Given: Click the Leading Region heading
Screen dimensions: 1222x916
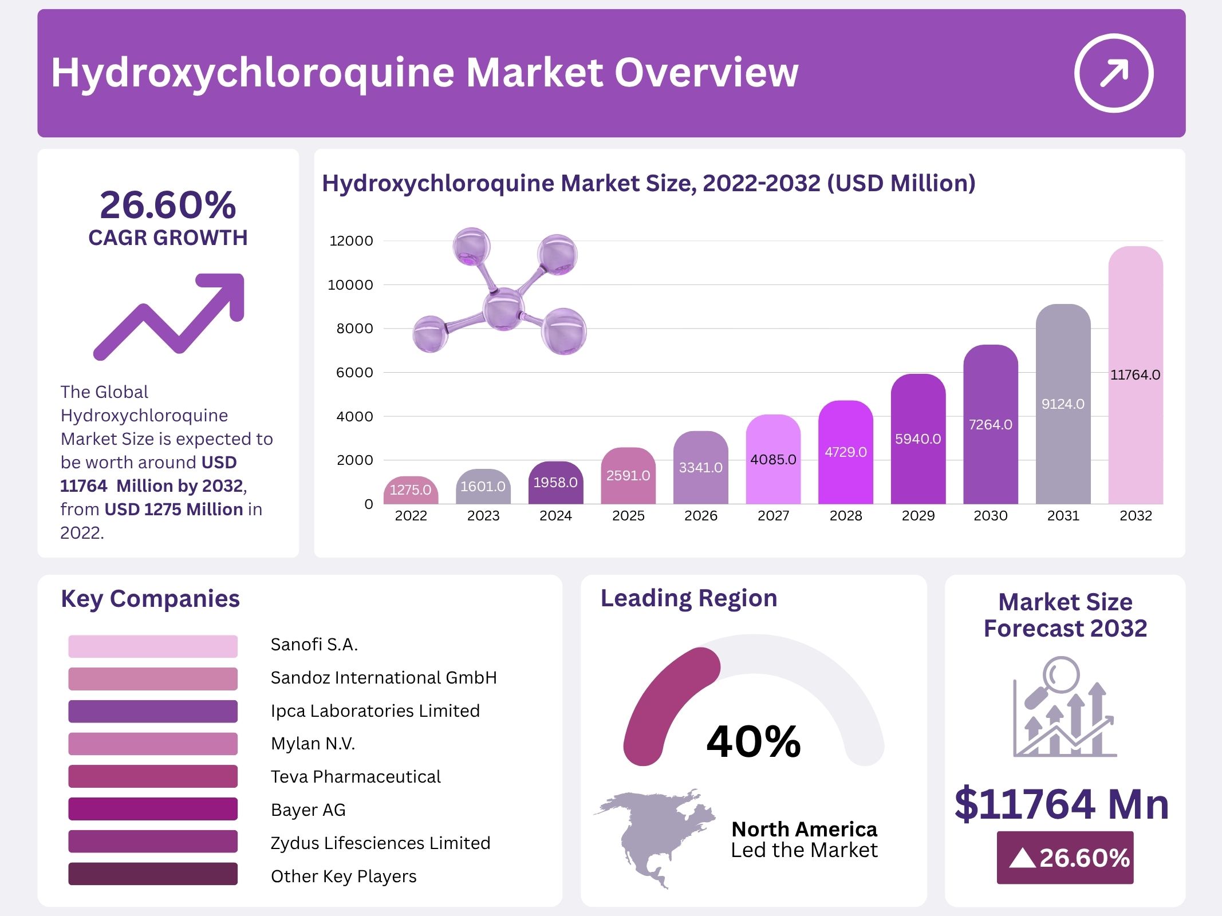Looking at the screenshot, I should point(689,598).
